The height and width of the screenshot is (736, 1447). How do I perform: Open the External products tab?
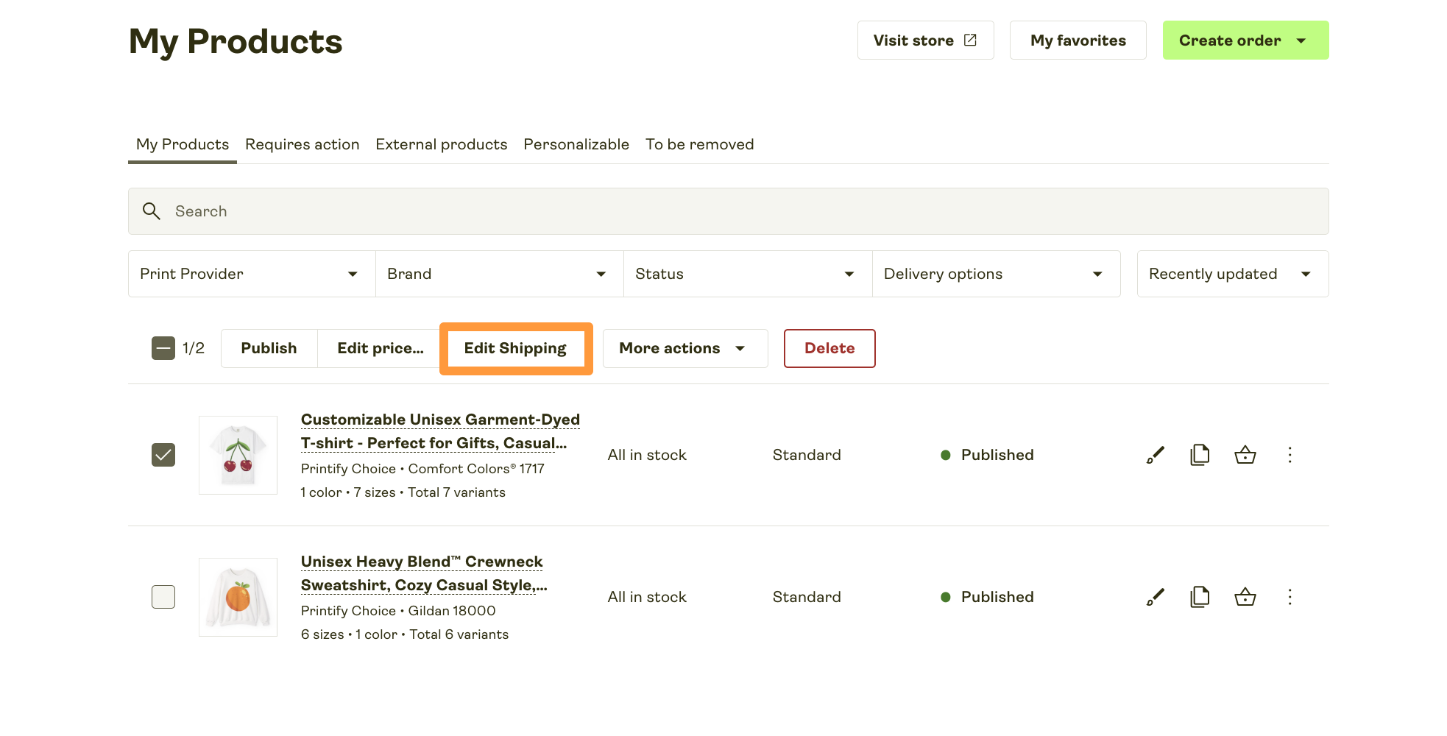[441, 144]
